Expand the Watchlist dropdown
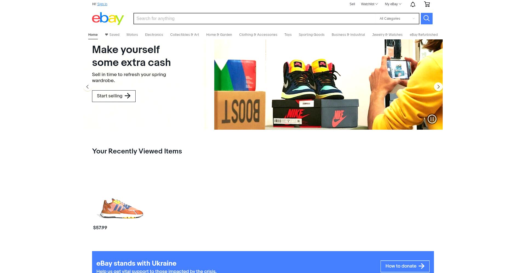Image resolution: width=526 pixels, height=273 pixels. [369, 4]
